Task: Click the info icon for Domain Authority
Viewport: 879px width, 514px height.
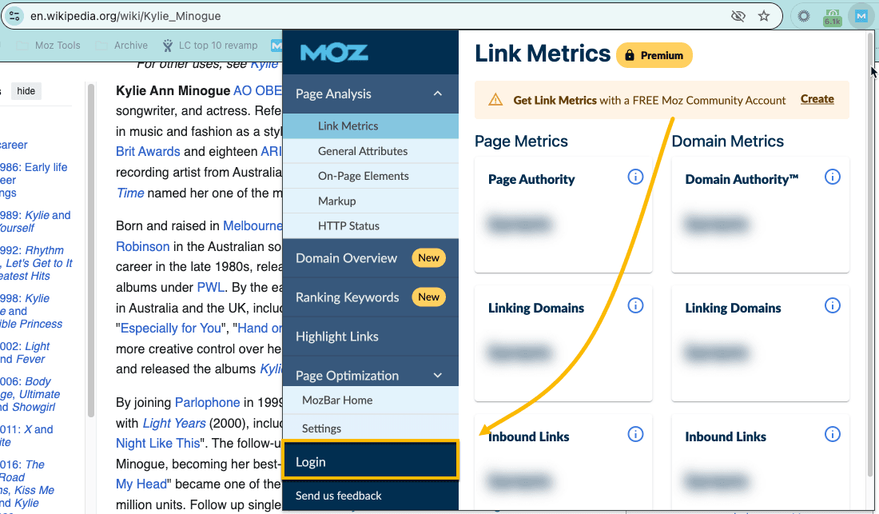Action: pos(832,177)
